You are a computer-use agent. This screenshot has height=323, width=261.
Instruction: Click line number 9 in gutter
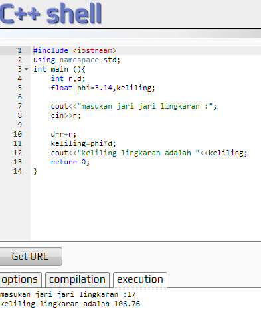point(20,125)
